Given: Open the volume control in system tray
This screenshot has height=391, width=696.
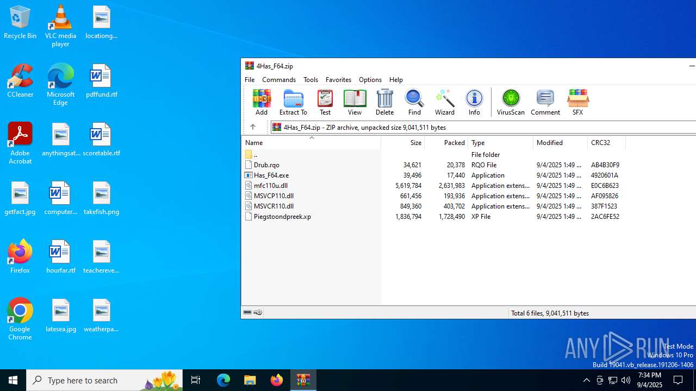Looking at the screenshot, I should 626,380.
